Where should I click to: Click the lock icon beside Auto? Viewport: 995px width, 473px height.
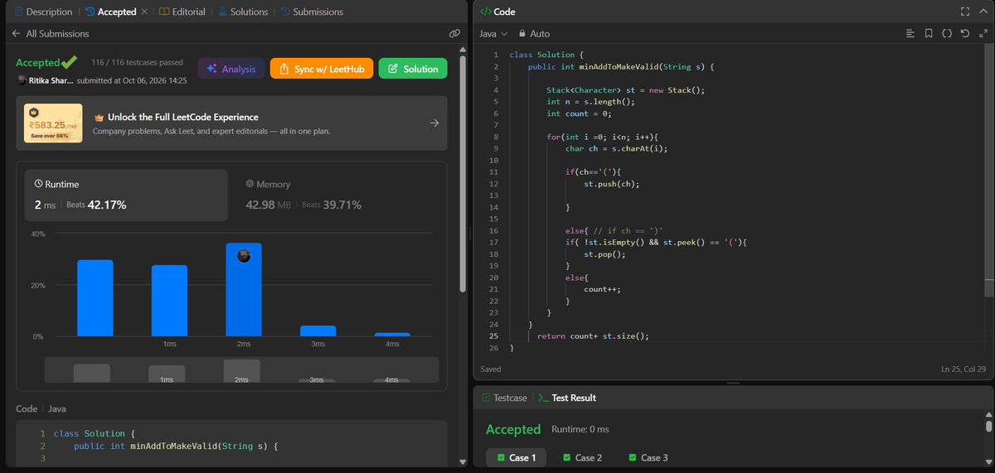point(522,34)
